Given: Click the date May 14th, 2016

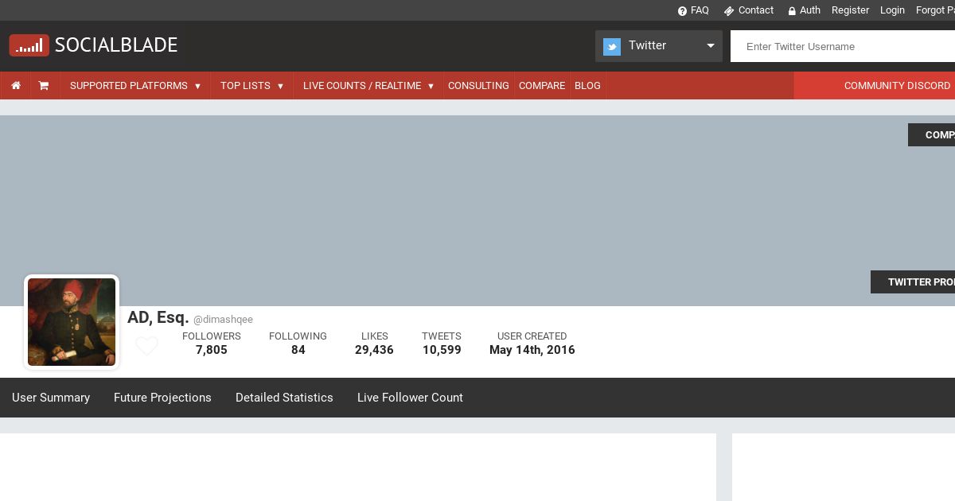Looking at the screenshot, I should pyautogui.click(x=532, y=350).
